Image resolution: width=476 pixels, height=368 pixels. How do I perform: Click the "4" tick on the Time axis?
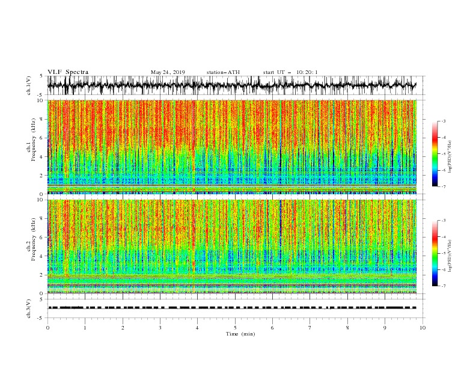coord(197,328)
